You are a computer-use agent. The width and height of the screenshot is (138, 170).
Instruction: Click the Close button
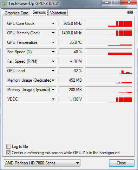[x=121, y=163]
